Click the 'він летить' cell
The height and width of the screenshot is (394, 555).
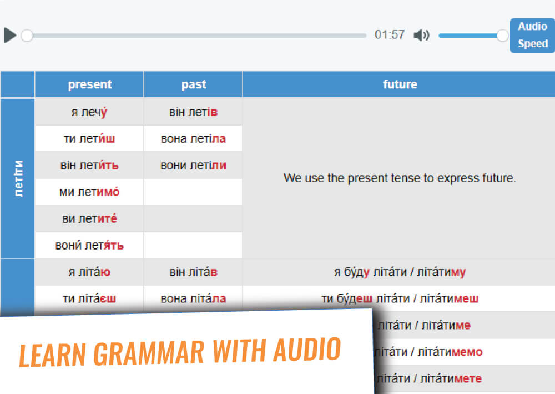pos(89,166)
